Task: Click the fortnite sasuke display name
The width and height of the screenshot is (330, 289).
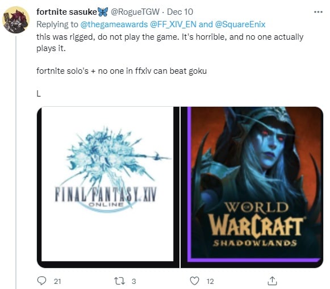Action: point(66,12)
